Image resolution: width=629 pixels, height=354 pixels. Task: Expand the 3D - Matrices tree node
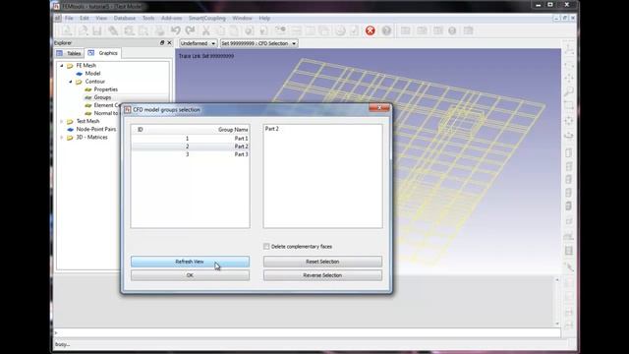[62, 138]
